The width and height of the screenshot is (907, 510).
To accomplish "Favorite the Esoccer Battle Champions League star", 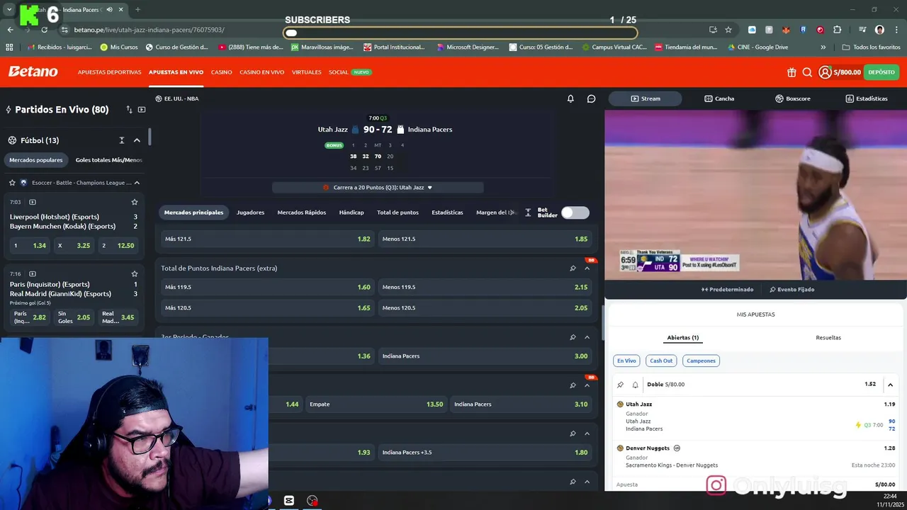I will tap(13, 183).
